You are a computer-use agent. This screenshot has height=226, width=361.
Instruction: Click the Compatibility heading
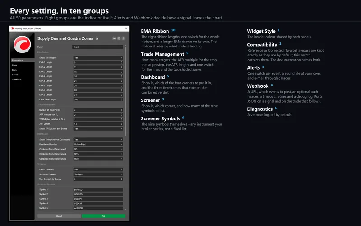coord(262,45)
